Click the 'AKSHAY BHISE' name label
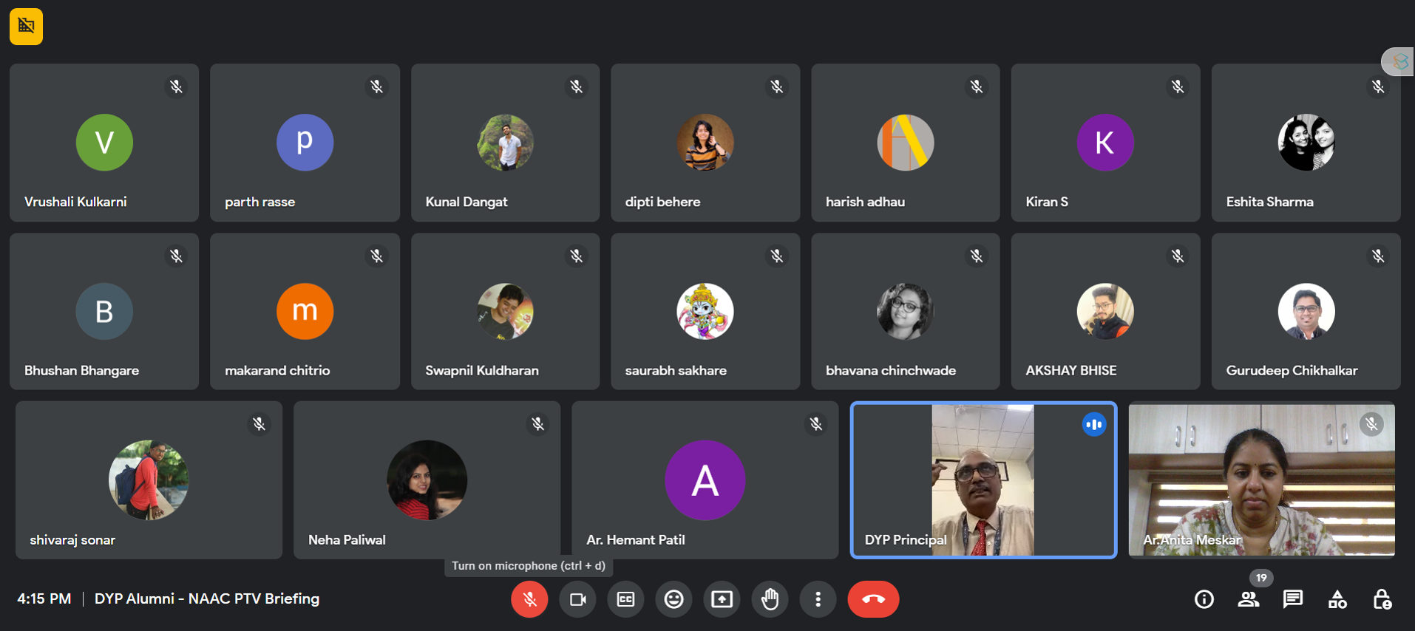The height and width of the screenshot is (631, 1415). 1071,371
